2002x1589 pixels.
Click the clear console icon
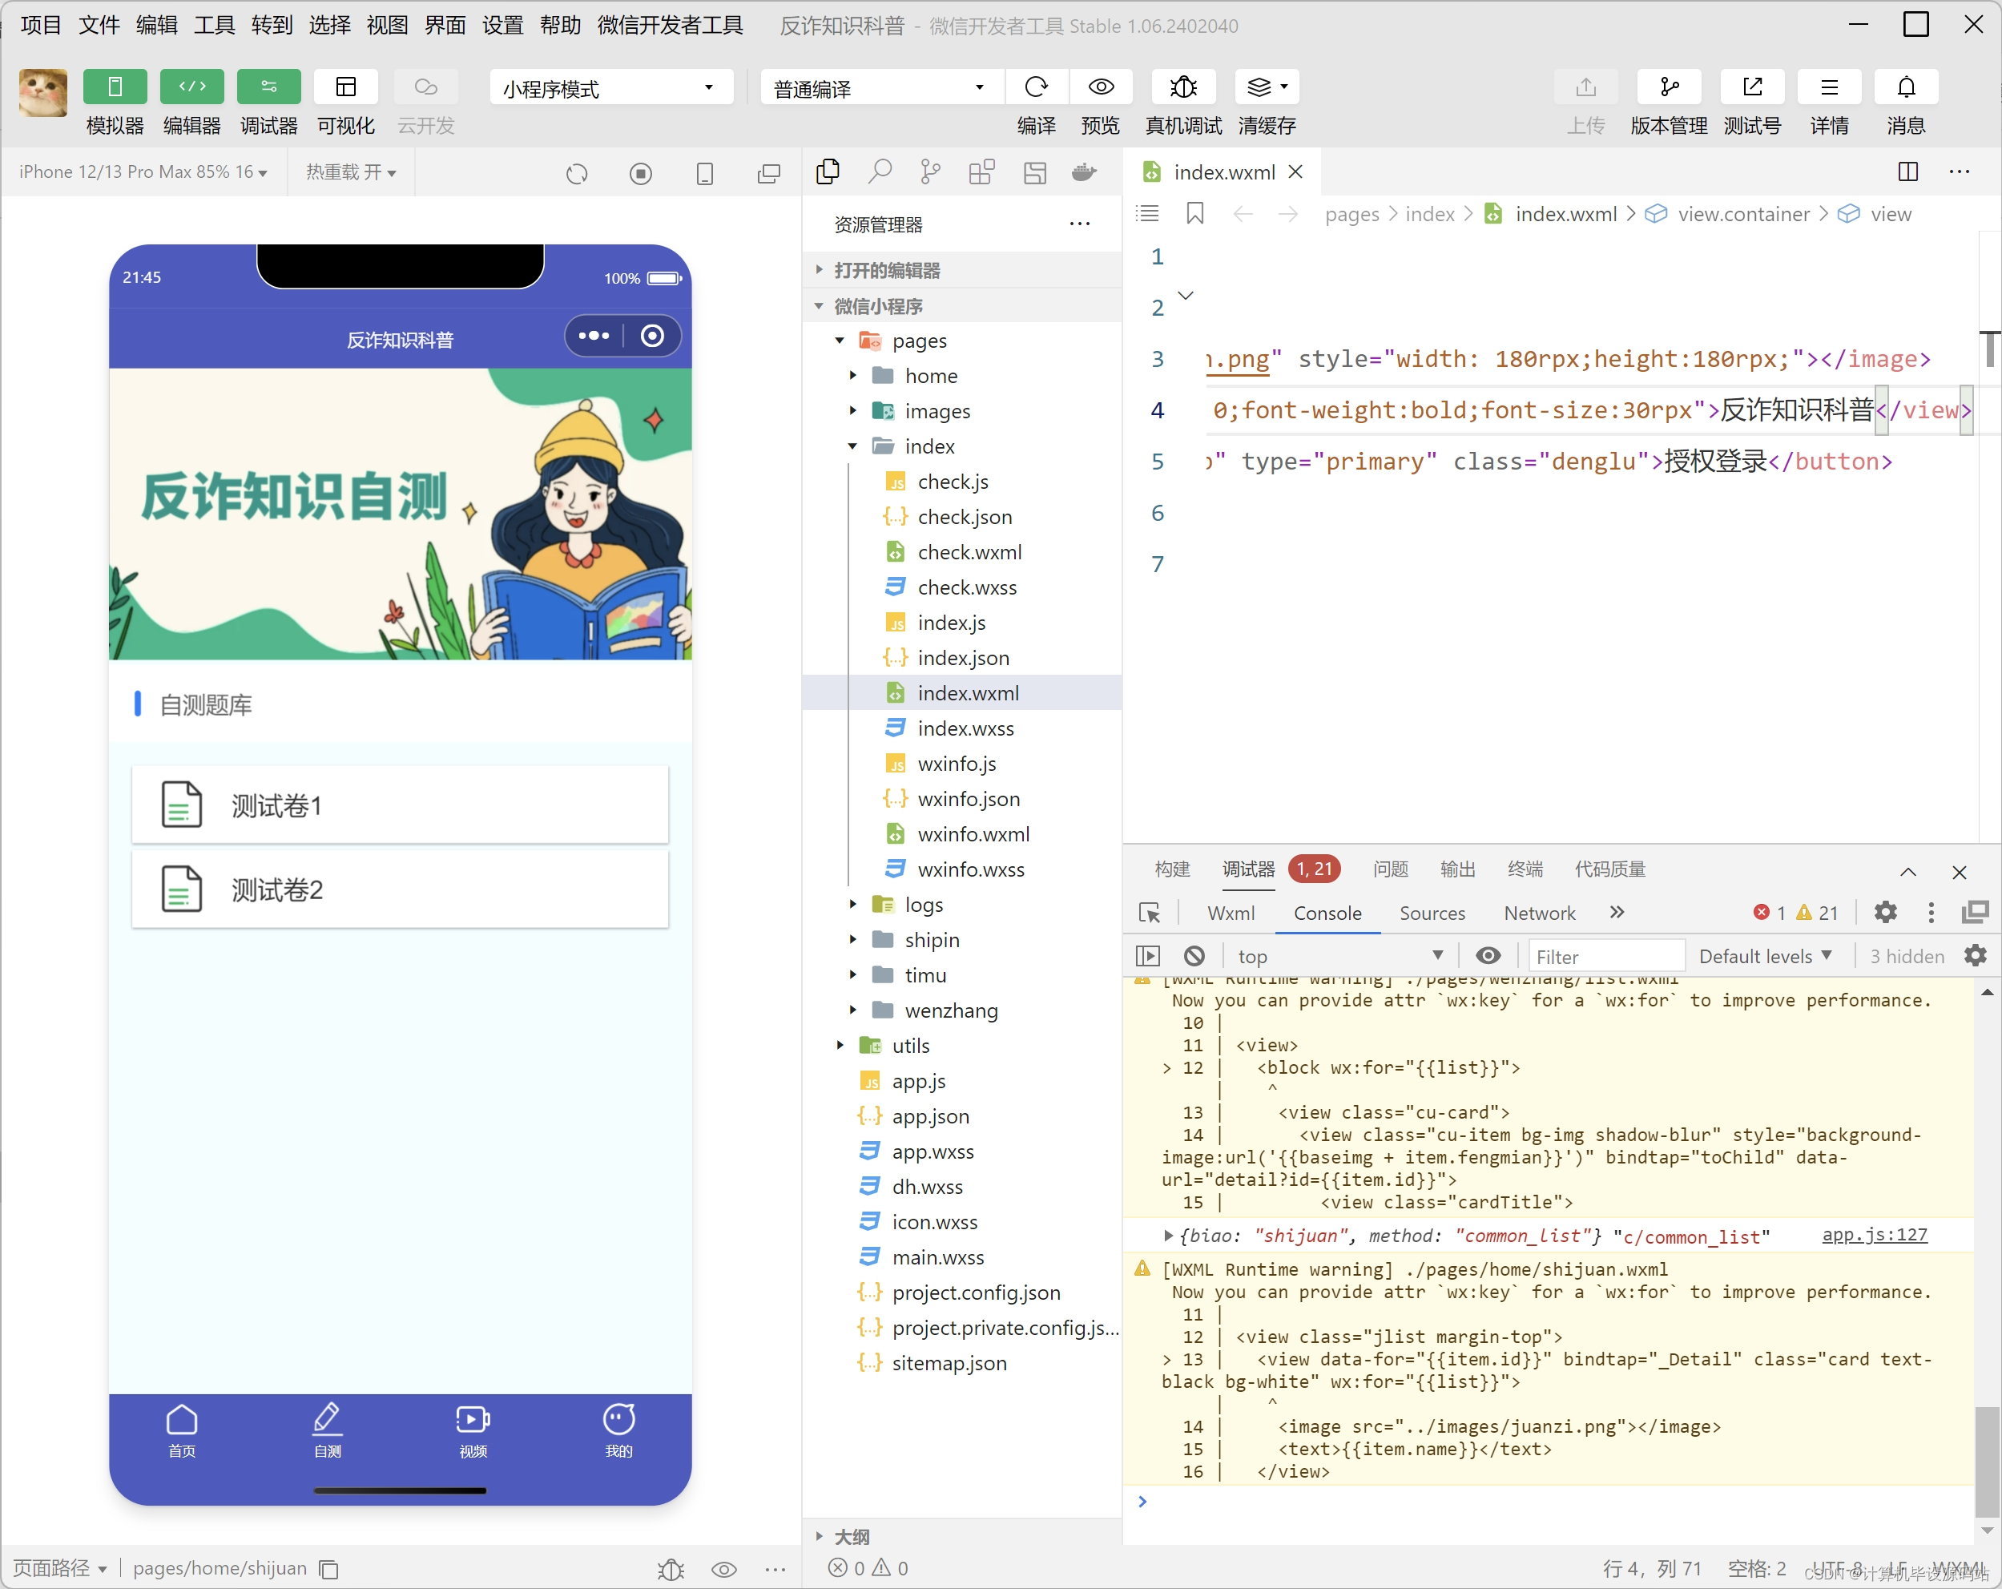(x=1194, y=956)
